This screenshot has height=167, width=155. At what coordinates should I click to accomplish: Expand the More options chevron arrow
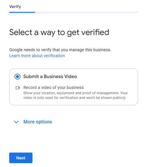click(x=16, y=122)
